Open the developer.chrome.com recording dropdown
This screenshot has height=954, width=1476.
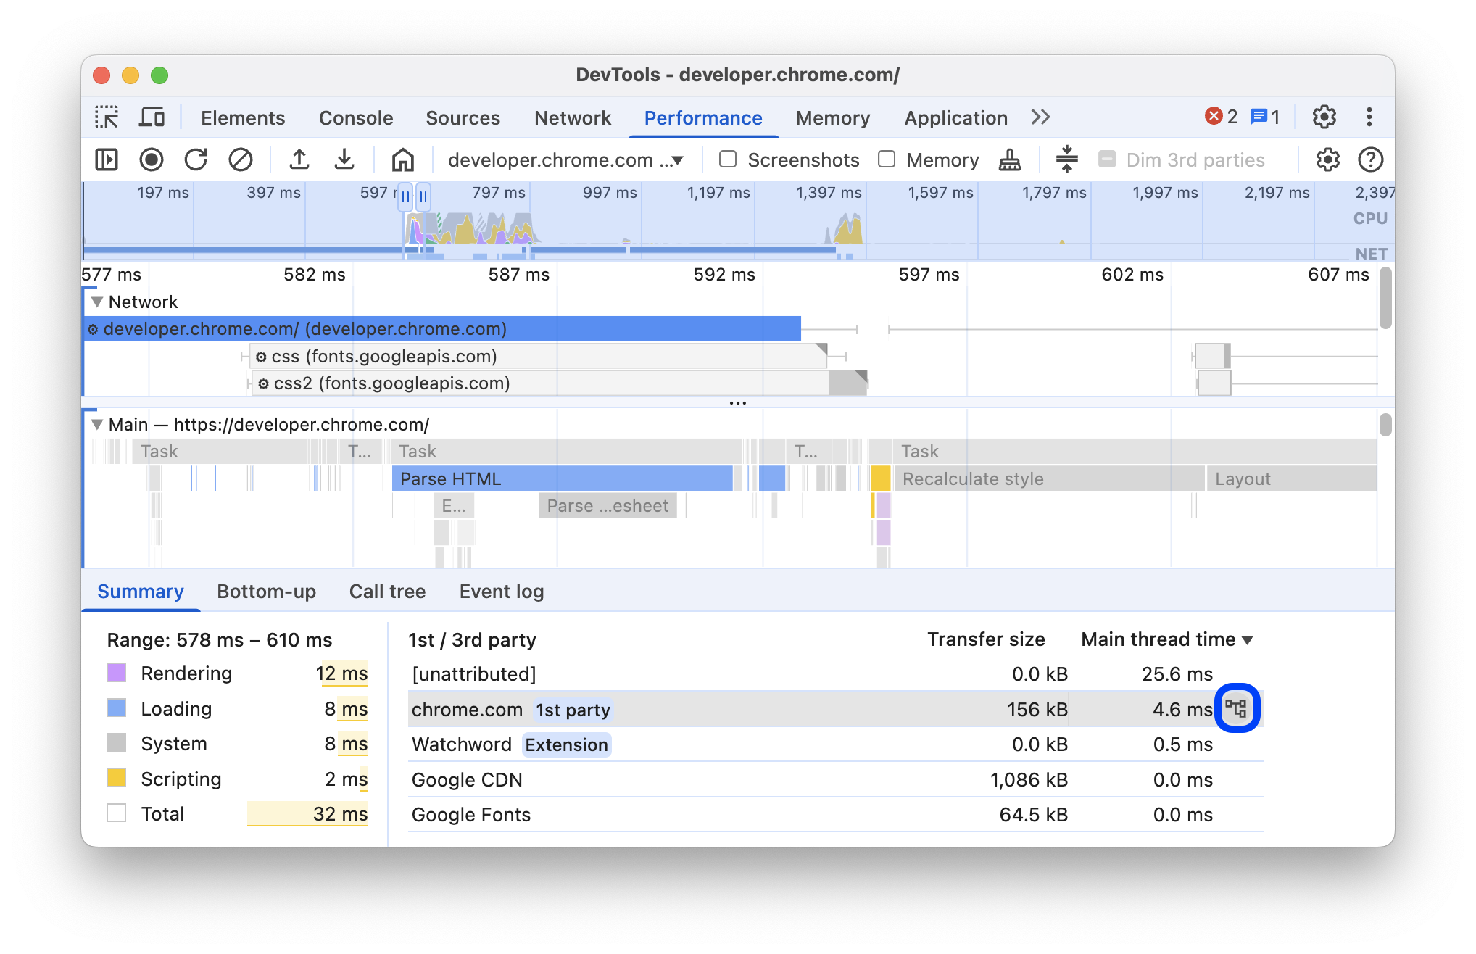[x=566, y=160]
